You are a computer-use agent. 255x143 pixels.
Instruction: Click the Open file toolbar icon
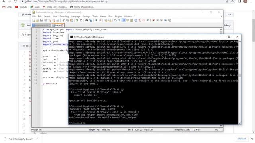tap(37, 20)
